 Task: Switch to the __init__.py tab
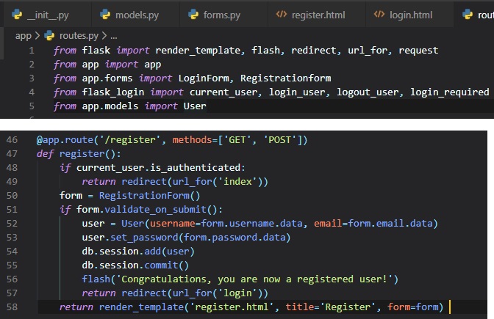coord(47,14)
